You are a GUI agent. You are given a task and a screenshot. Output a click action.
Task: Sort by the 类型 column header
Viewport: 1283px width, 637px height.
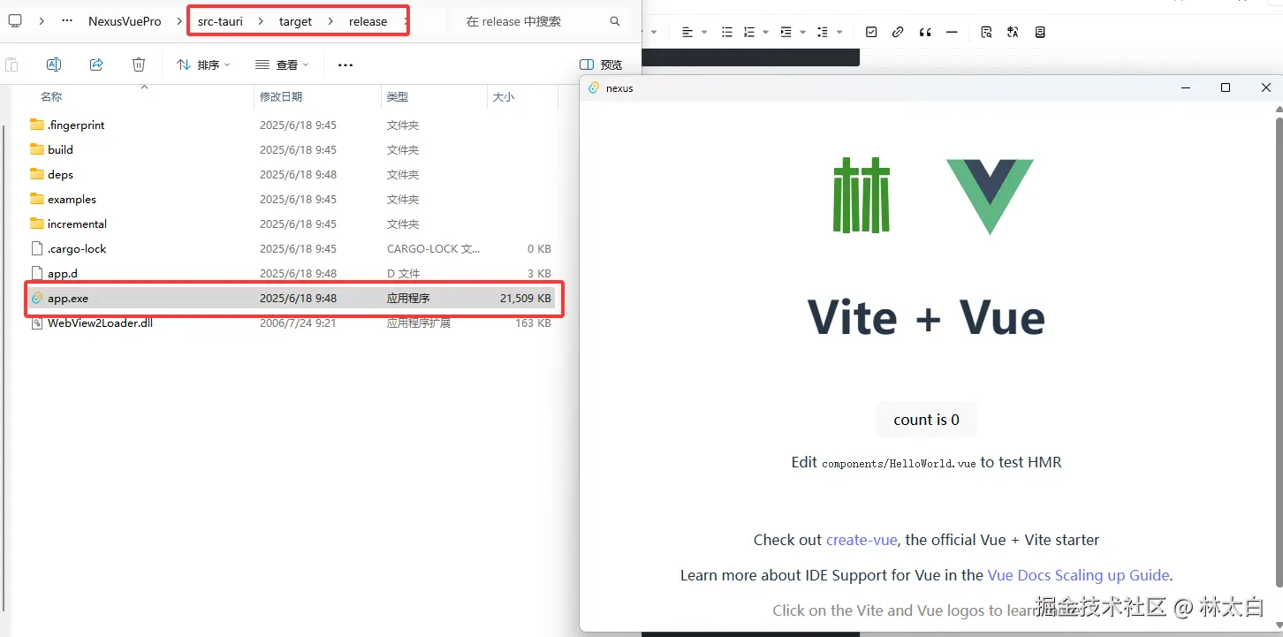(398, 97)
